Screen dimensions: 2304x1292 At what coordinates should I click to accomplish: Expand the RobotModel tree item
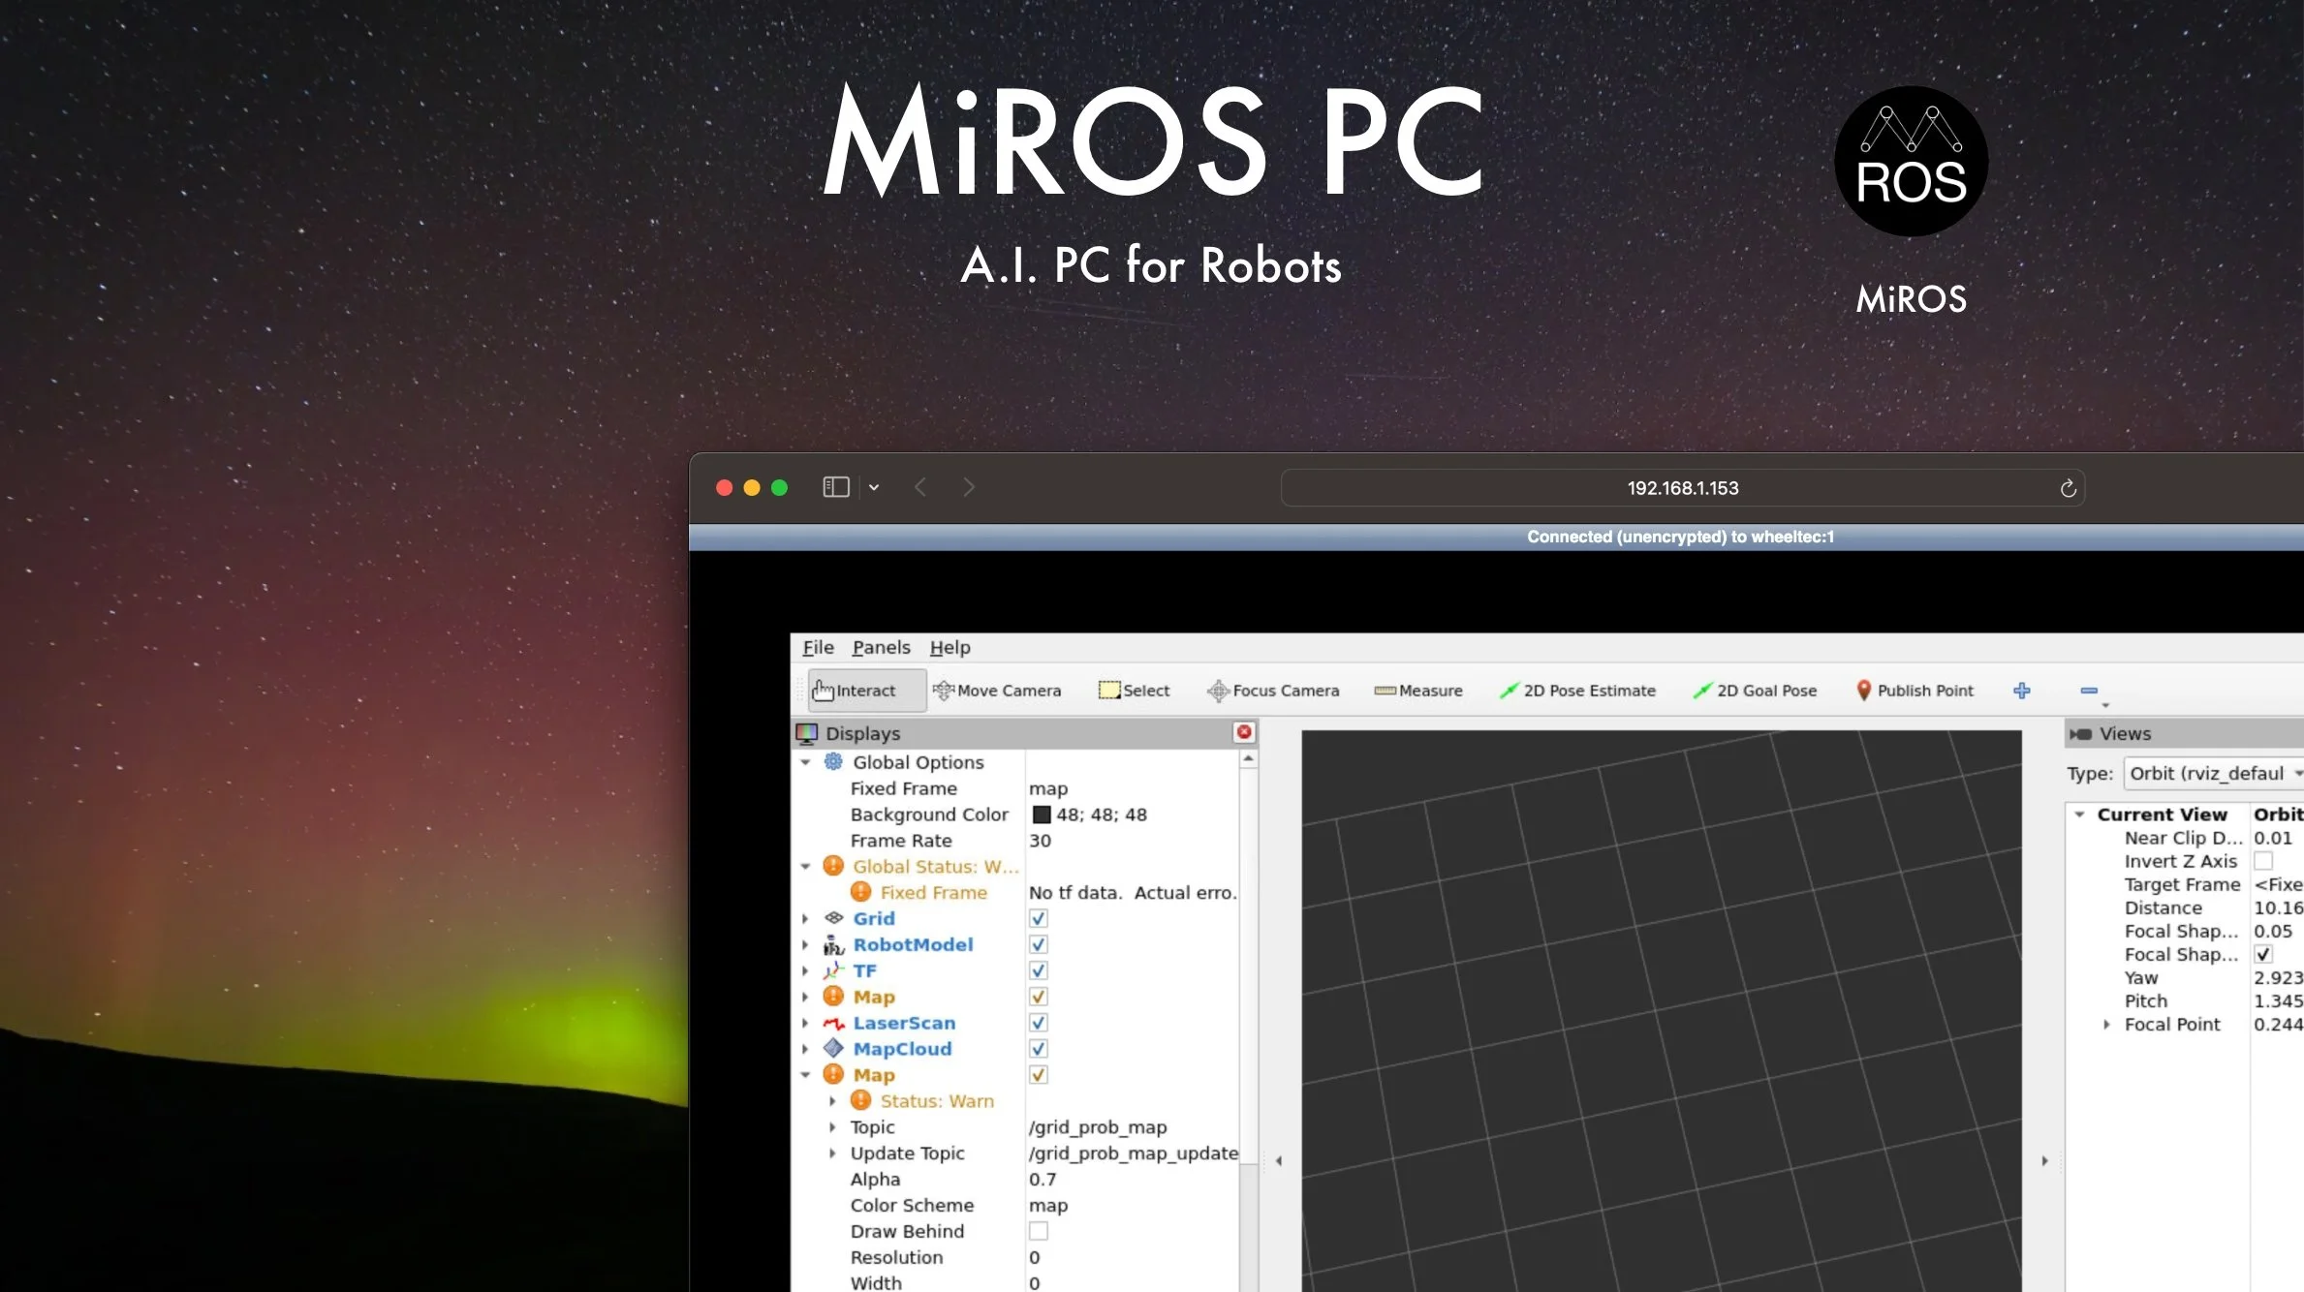click(805, 944)
